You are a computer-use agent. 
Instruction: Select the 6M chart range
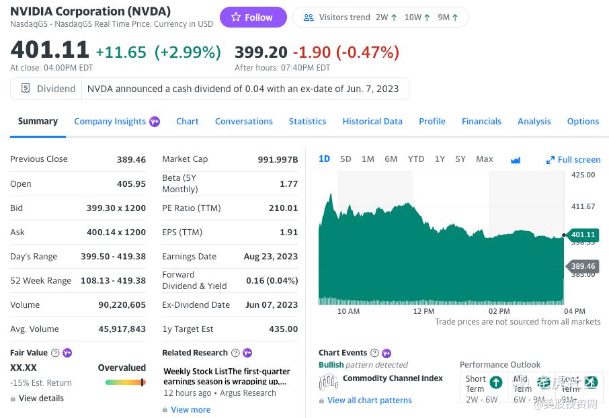click(391, 159)
